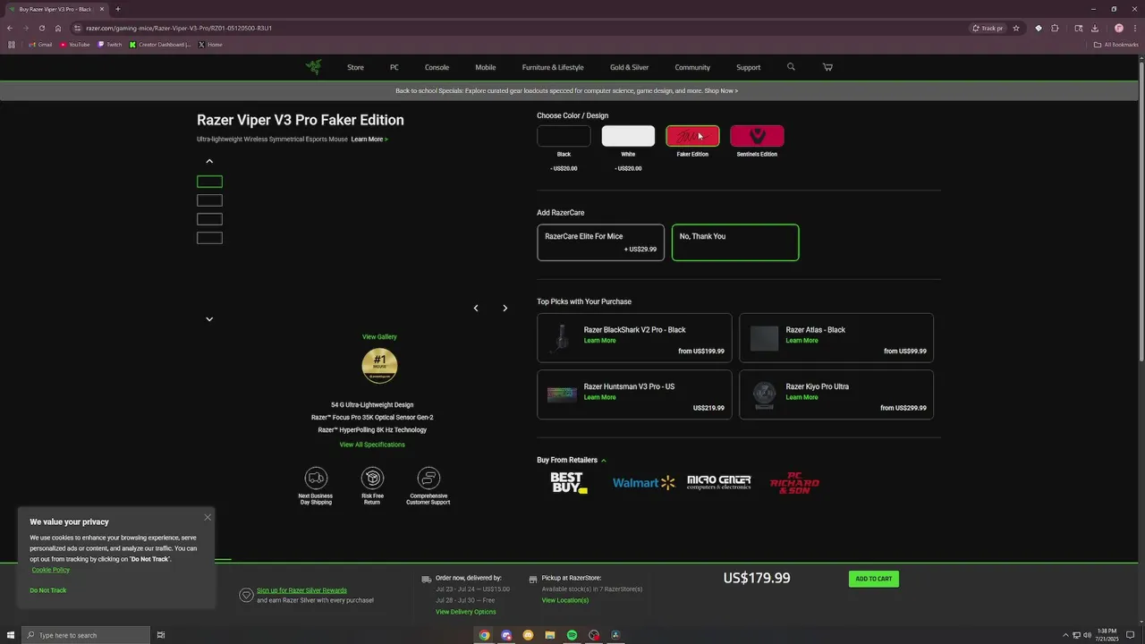Image resolution: width=1145 pixels, height=644 pixels.
Task: Click the Best Buy retailer logo
Action: coord(569,483)
